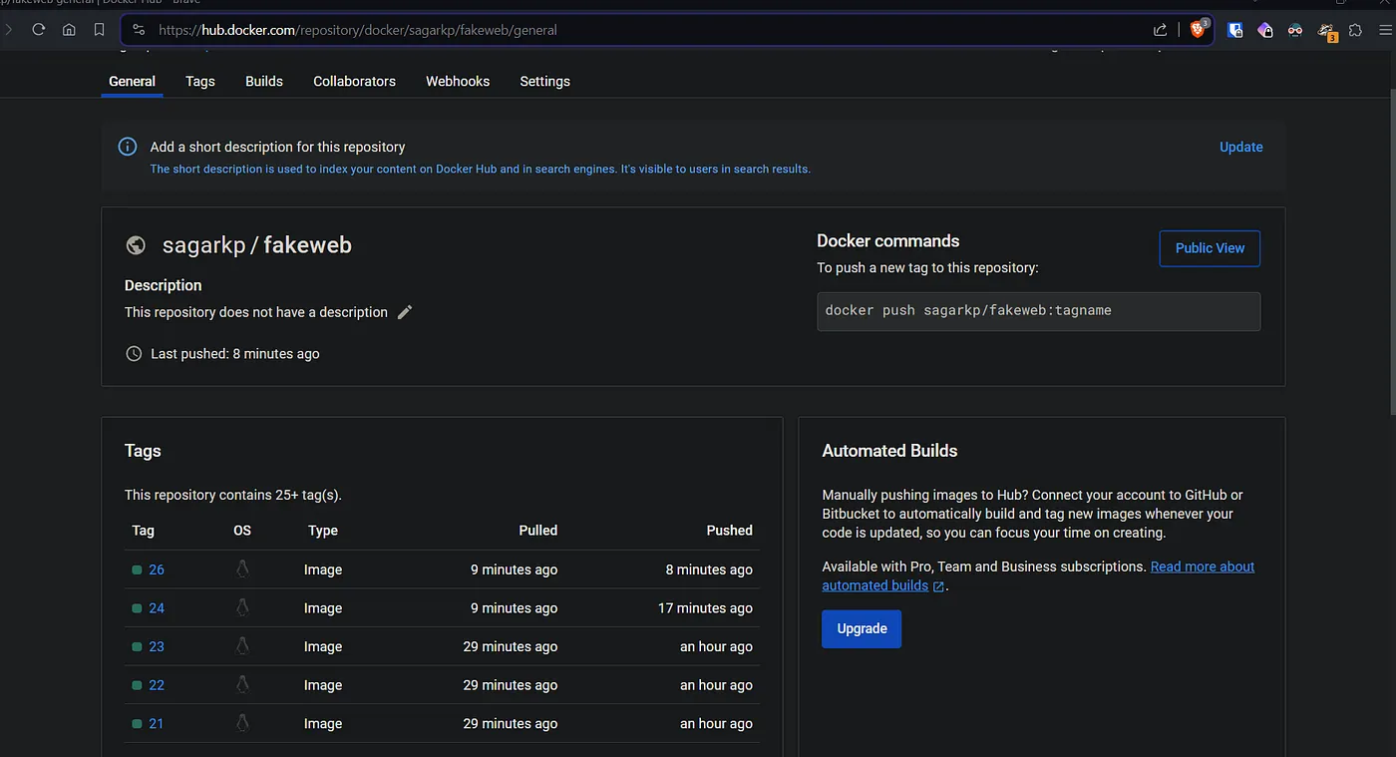Click the Image type cell for tag 23
The height and width of the screenshot is (757, 1396).
click(x=323, y=646)
